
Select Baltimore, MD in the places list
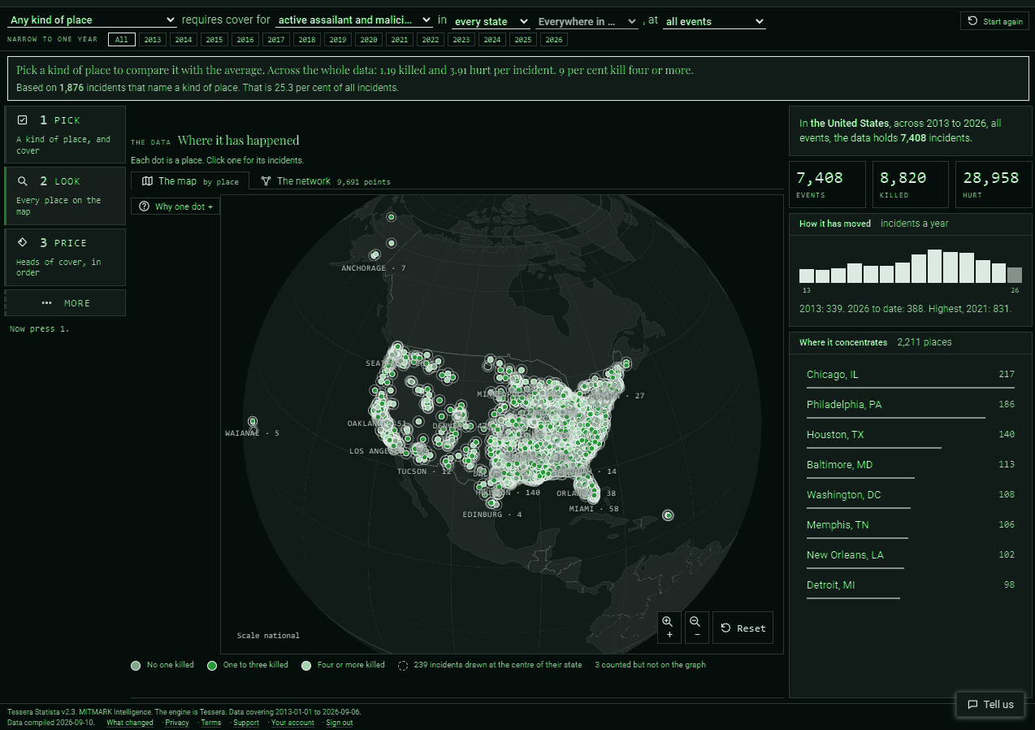click(911, 467)
